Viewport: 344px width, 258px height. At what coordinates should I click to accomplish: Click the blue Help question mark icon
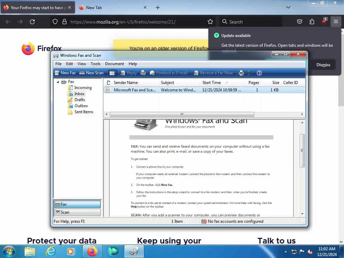(259, 73)
